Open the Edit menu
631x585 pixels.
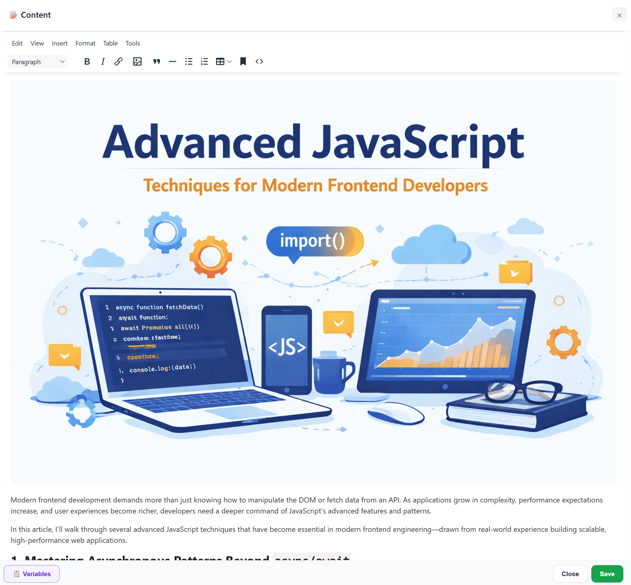coord(17,43)
